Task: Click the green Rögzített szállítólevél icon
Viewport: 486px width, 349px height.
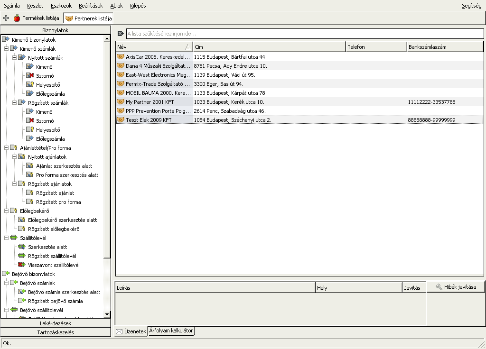Action: pyautogui.click(x=22, y=256)
